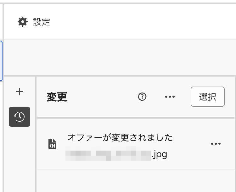The image size is (236, 192).
Task: Open help for the 変更 panel
Action: point(142,97)
